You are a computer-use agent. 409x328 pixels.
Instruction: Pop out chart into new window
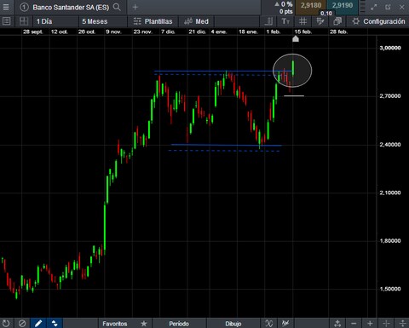tap(388, 7)
